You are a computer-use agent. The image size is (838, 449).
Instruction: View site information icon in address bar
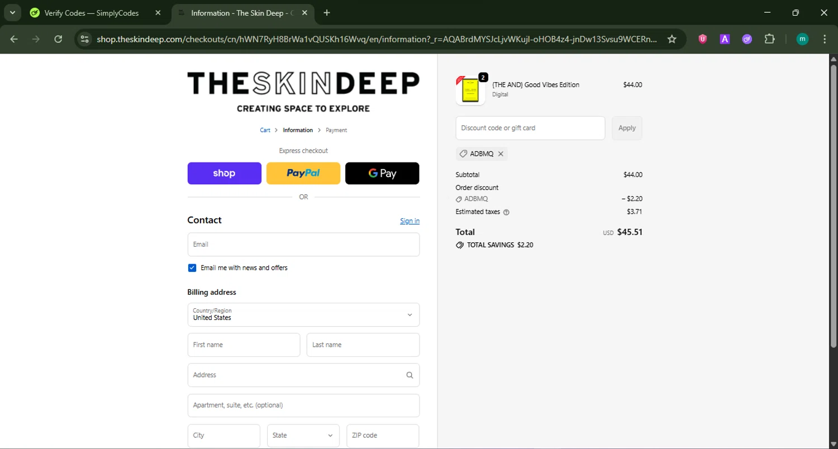tap(84, 39)
